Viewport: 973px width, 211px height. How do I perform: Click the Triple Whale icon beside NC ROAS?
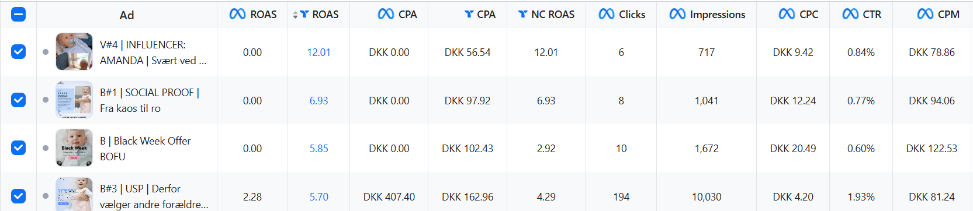pos(523,14)
